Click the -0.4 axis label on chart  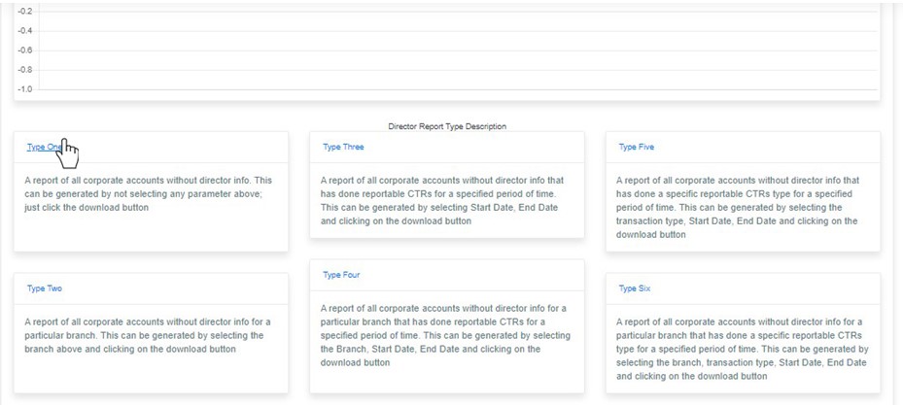pyautogui.click(x=25, y=30)
